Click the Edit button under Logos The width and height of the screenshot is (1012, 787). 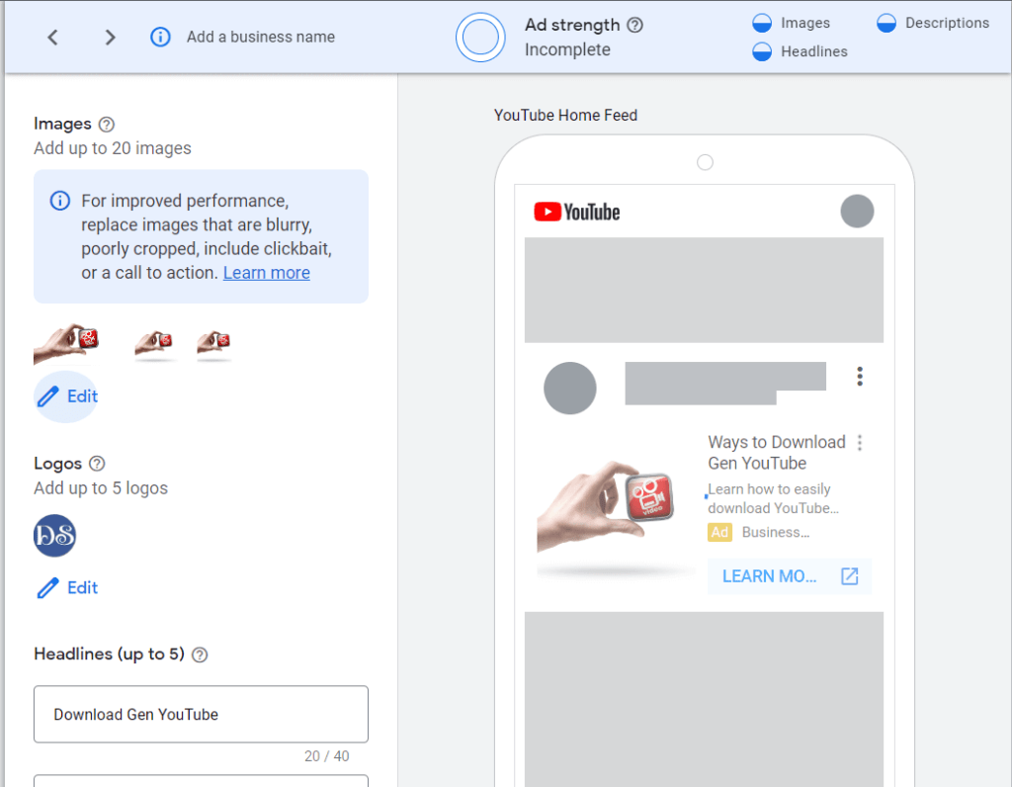click(68, 588)
